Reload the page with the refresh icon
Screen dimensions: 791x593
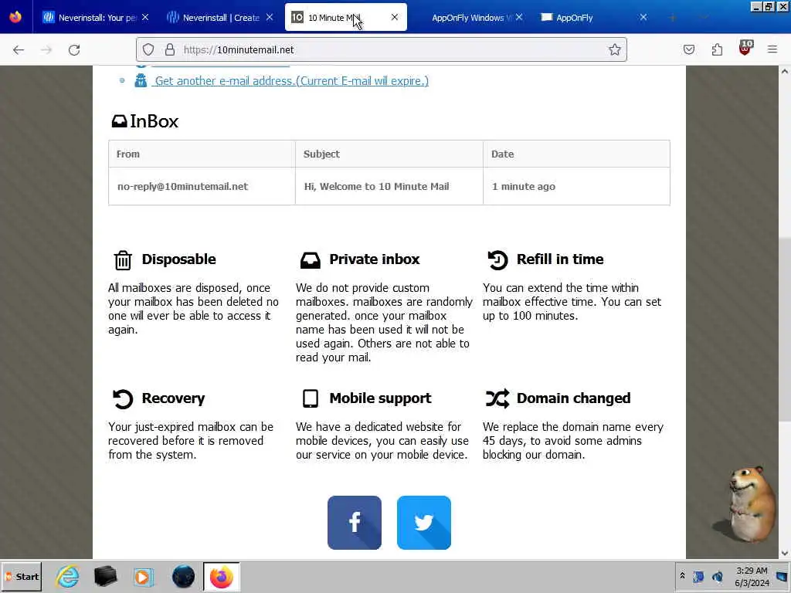tap(74, 50)
